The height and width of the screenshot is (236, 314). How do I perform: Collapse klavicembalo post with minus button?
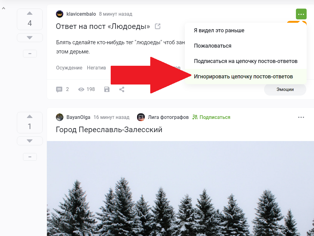tap(30, 53)
